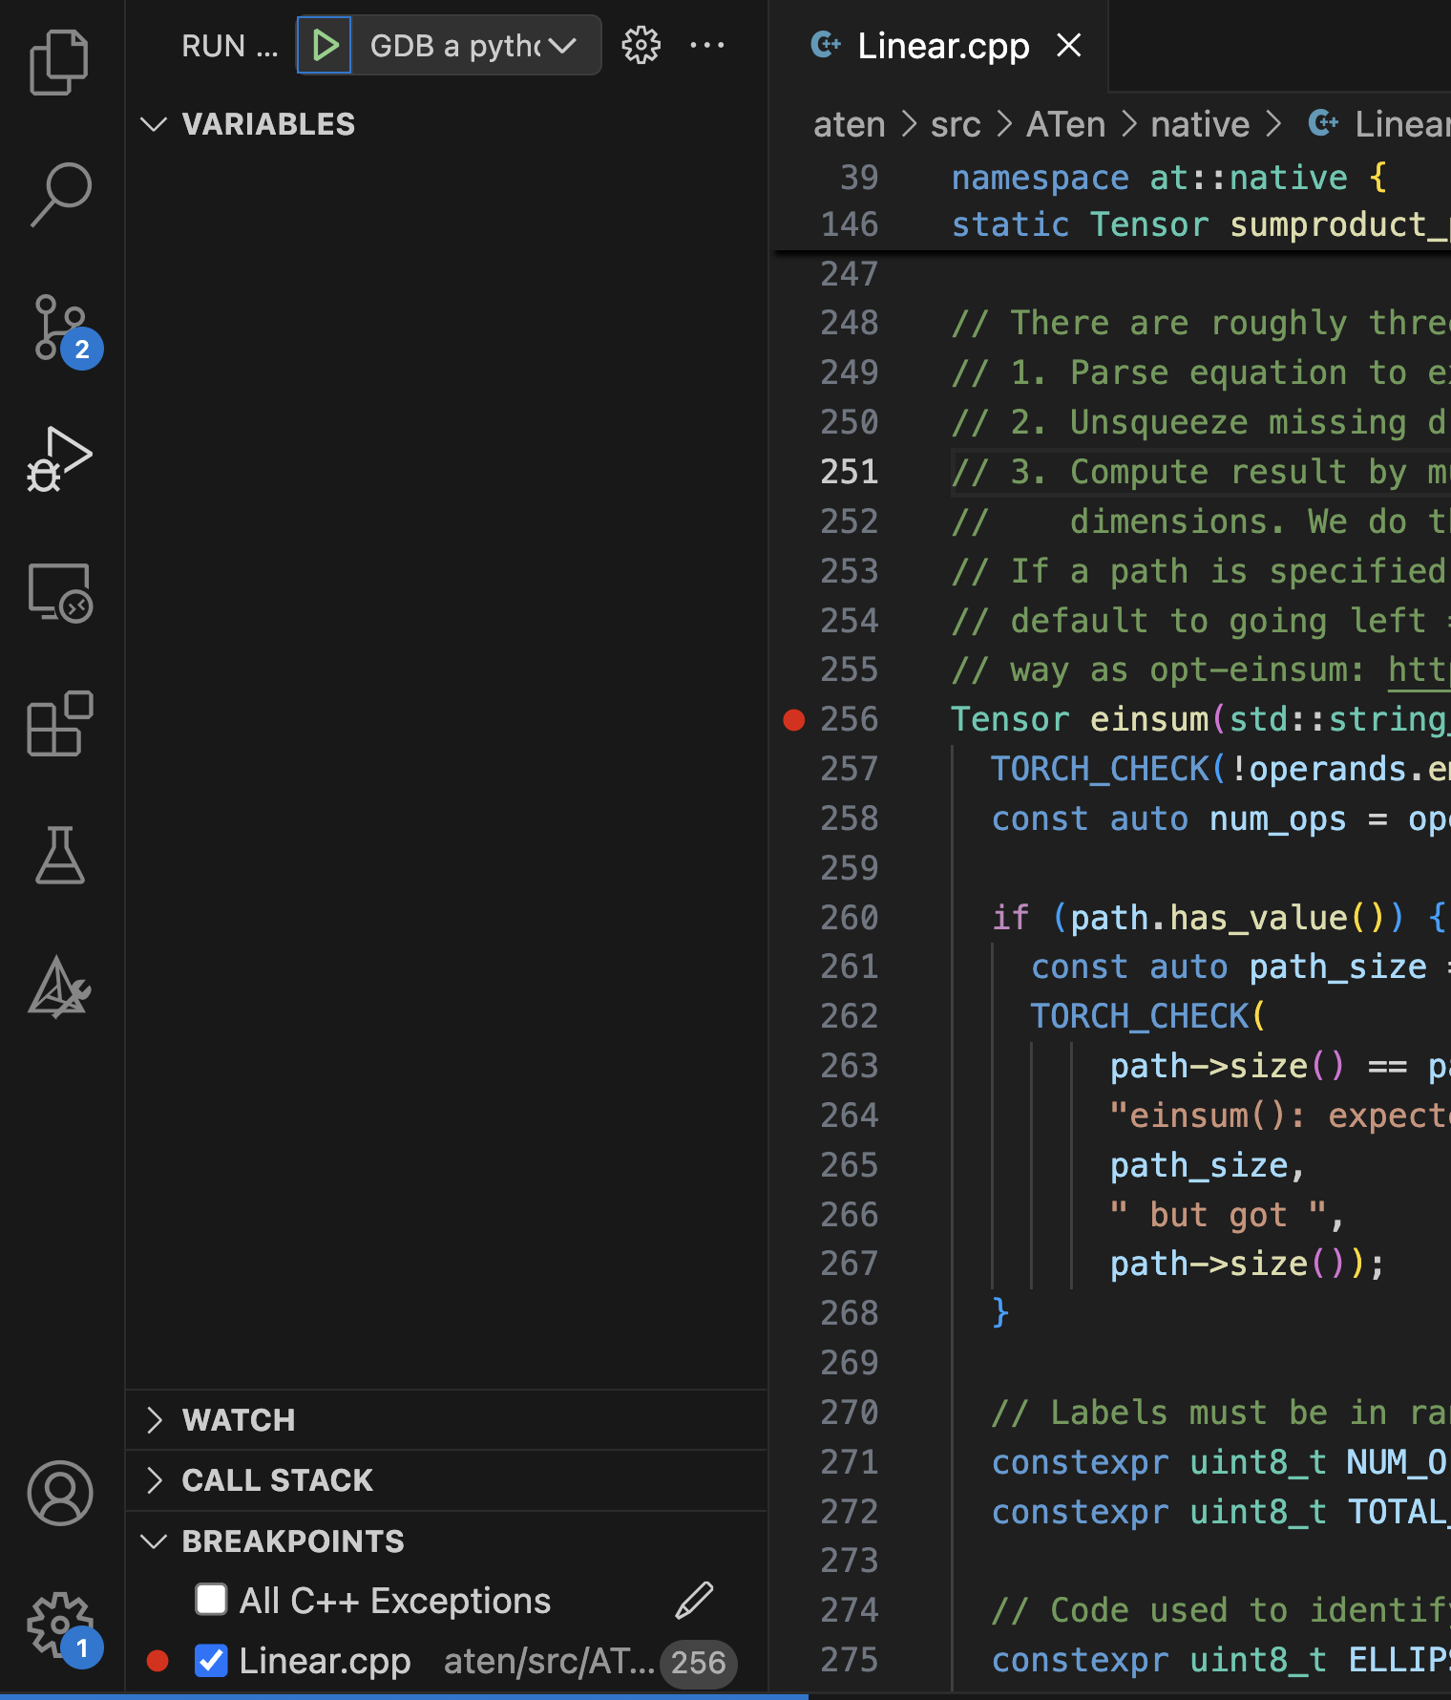Select the Linear.cpp editor tab
This screenshot has width=1451, height=1700.
coord(941,46)
